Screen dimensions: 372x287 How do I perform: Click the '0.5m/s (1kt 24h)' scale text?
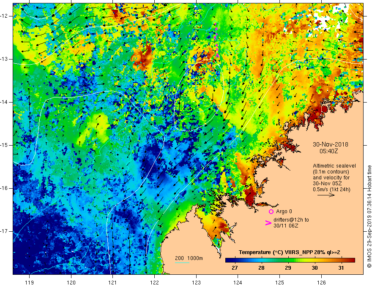331,189
